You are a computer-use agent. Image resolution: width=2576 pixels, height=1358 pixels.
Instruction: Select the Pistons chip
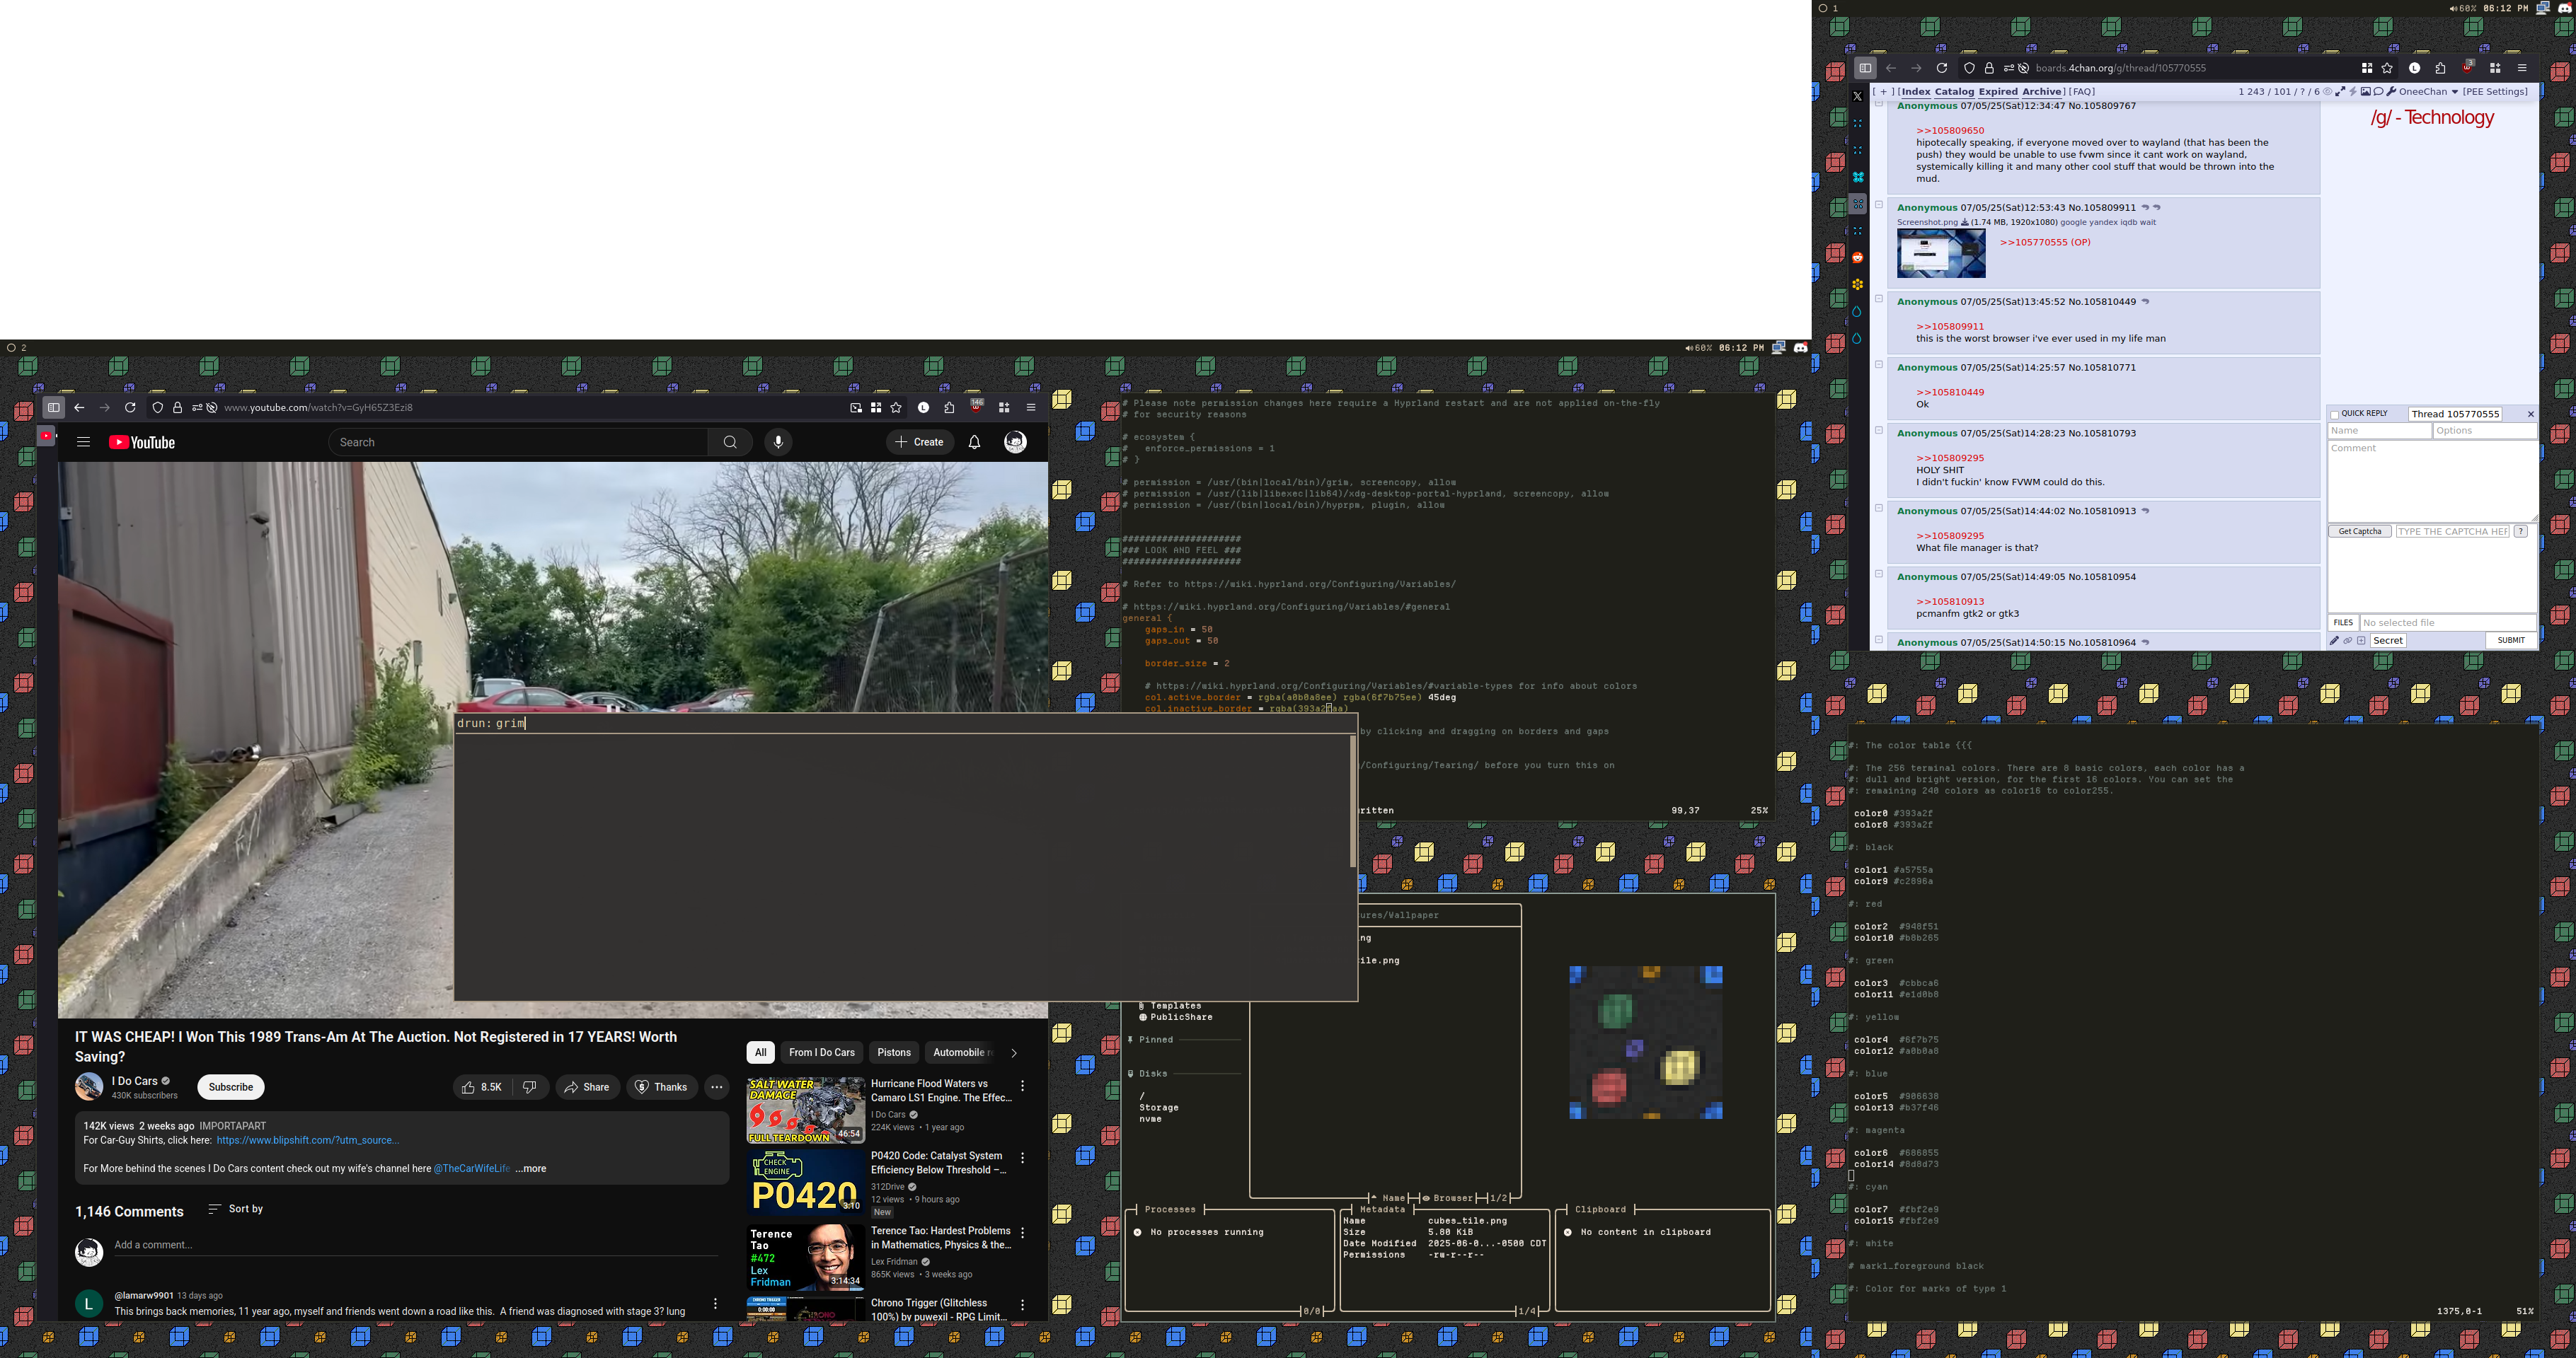(x=894, y=1052)
